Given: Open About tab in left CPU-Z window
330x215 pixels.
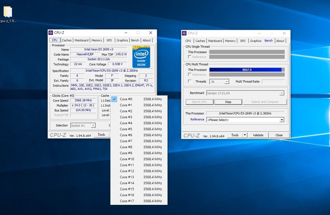Looking at the screenshot, I should pos(147,40).
